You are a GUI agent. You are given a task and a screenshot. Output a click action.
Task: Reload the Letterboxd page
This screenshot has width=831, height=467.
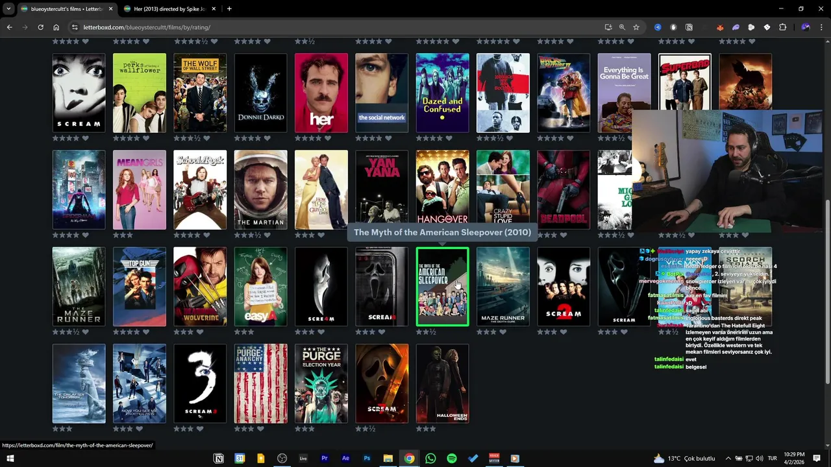(x=40, y=27)
